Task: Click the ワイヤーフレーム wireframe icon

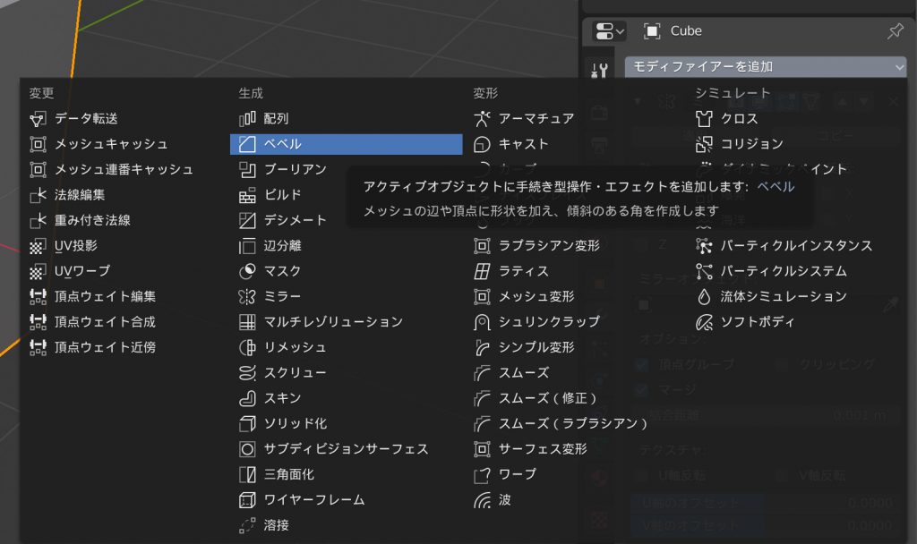Action: 247,500
